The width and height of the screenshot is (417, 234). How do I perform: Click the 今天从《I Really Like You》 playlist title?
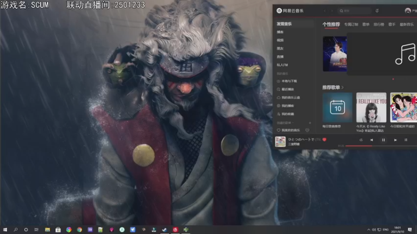[x=371, y=128]
